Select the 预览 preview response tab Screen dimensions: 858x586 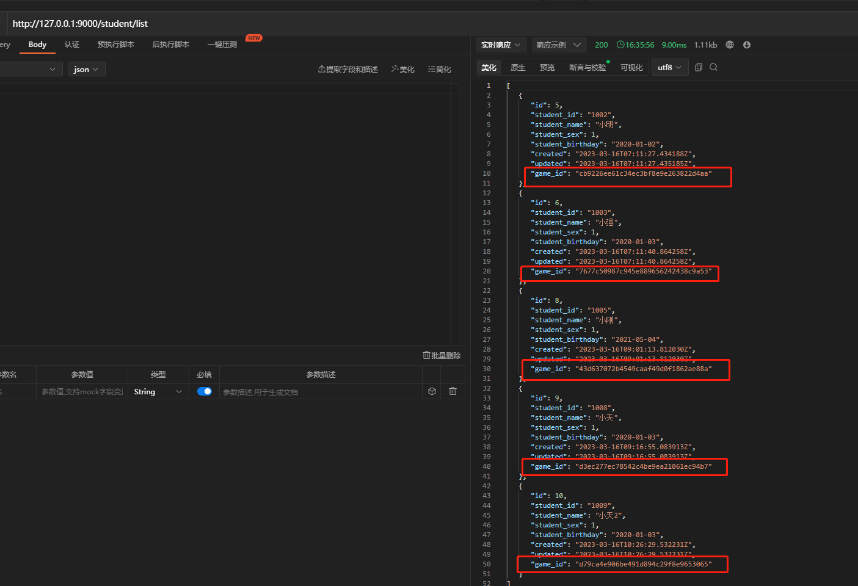point(547,67)
